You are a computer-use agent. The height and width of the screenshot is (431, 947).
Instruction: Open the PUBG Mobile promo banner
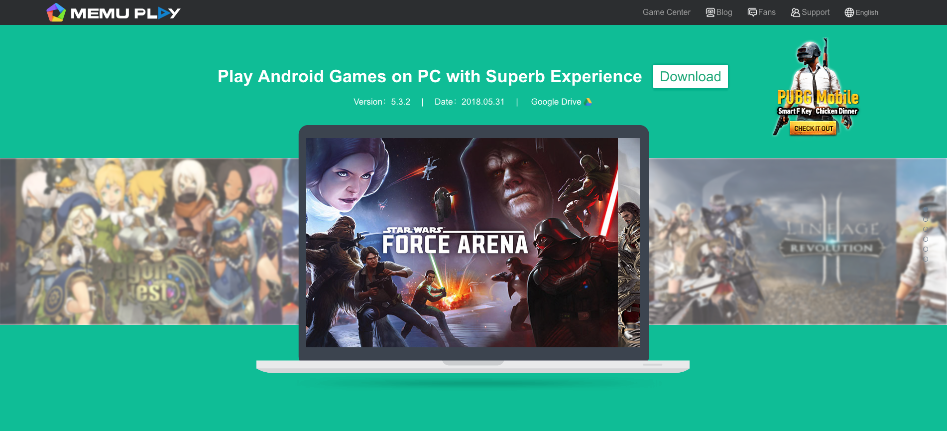pyautogui.click(x=817, y=87)
